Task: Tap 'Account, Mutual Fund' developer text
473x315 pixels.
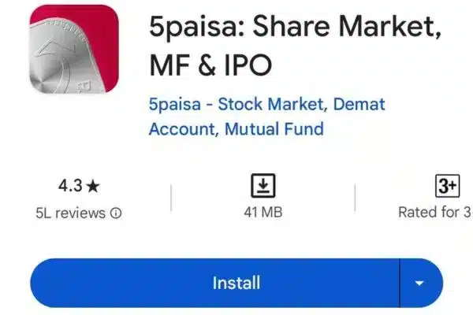Action: pos(236,128)
